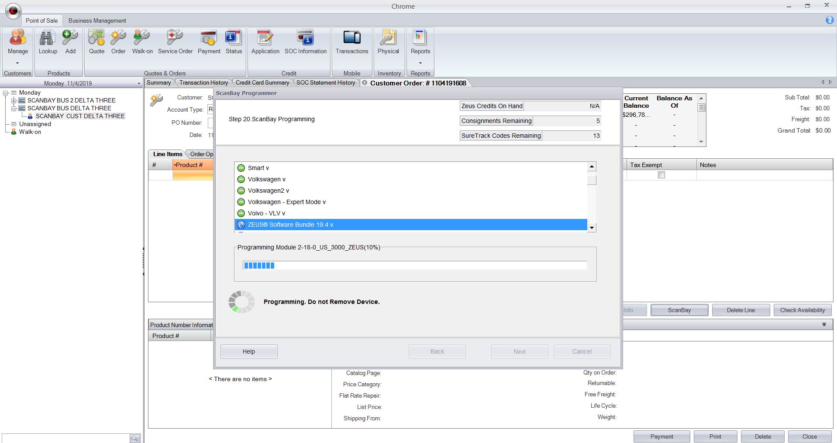Toggle the Tax Exempt checkbox
Viewport: 837px width, 443px height.
tap(661, 175)
